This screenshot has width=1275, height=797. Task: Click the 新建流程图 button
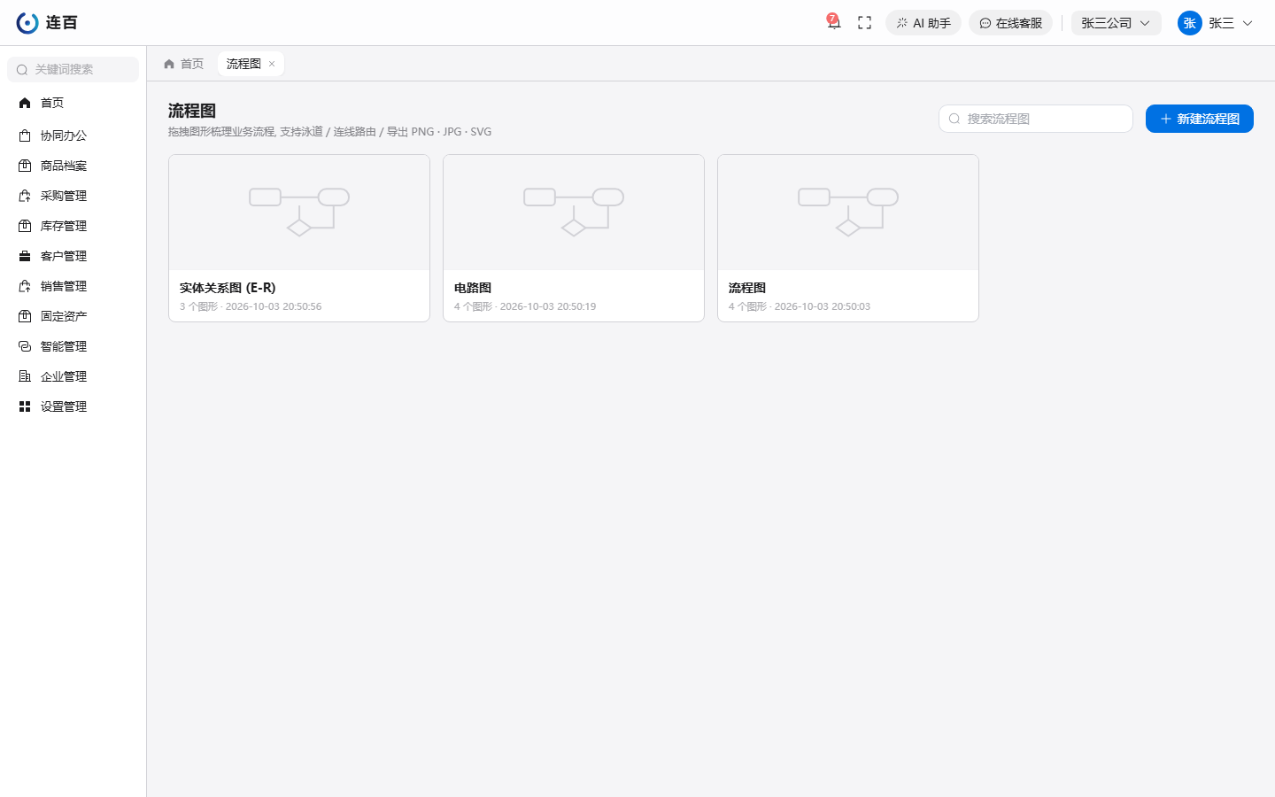pyautogui.click(x=1200, y=119)
